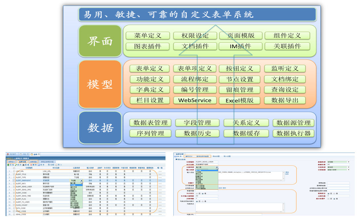Open the 字段级别 dropdown arrow

[348, 170]
